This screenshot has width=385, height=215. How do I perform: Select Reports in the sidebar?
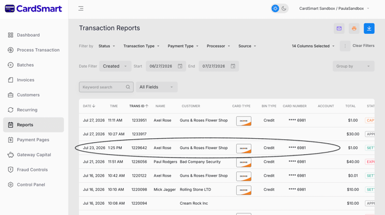[x=33, y=124]
